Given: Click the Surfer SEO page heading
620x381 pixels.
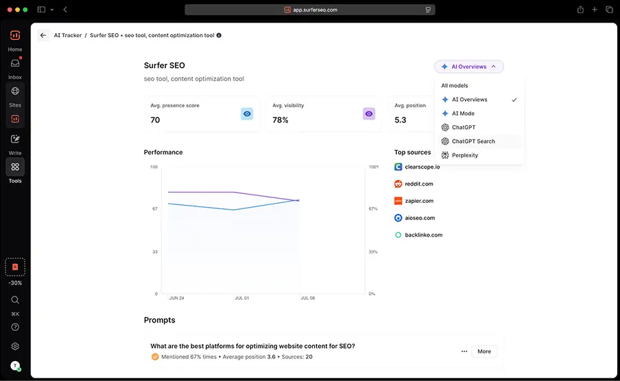Looking at the screenshot, I should click(x=165, y=65).
